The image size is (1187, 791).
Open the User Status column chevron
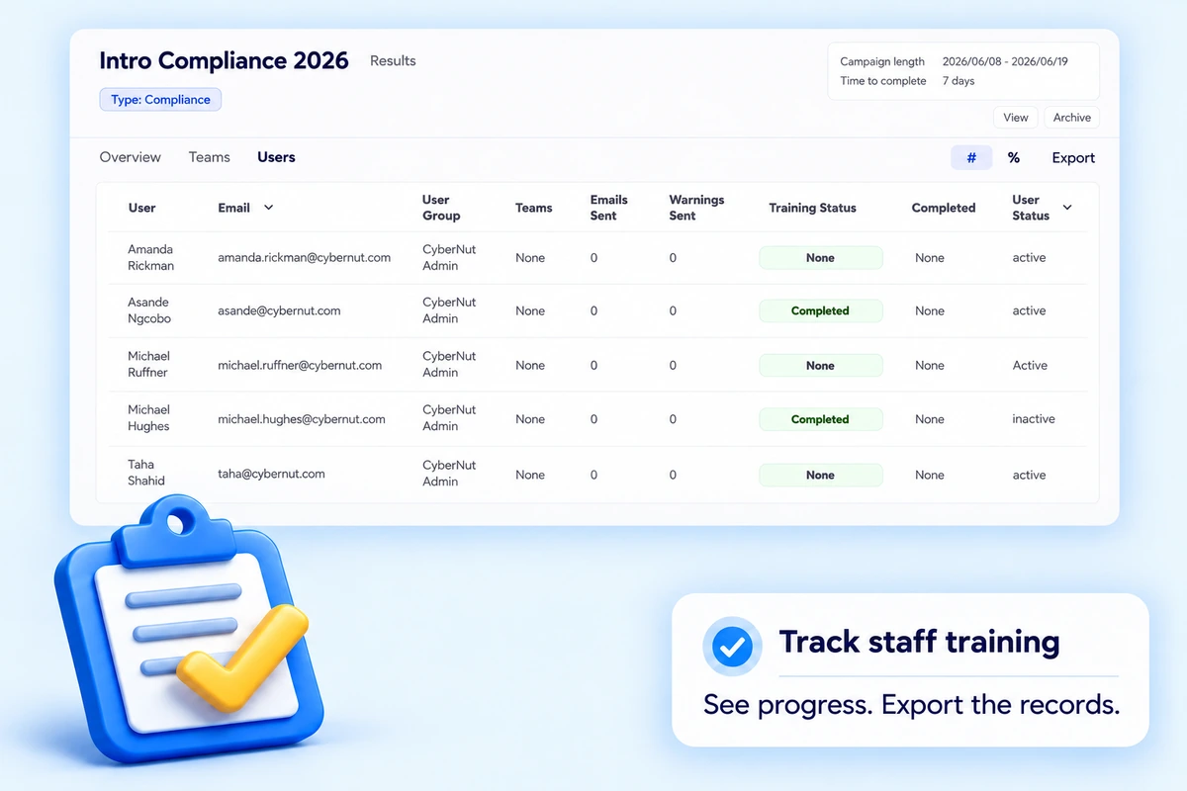[1067, 208]
